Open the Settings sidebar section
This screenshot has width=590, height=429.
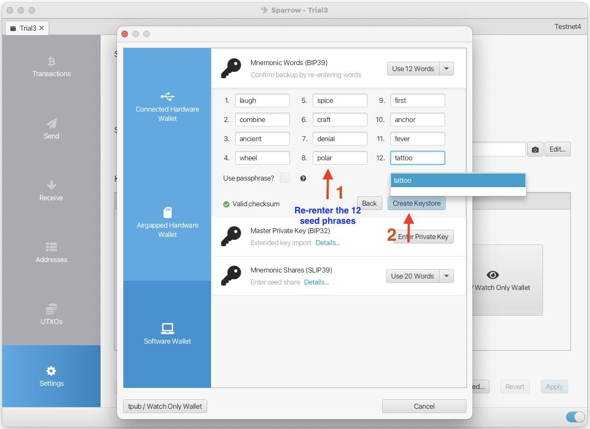(x=51, y=376)
